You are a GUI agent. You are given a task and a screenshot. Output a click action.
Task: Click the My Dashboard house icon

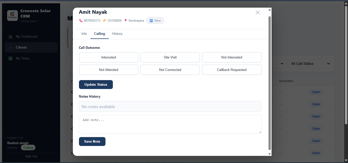coord(10,37)
